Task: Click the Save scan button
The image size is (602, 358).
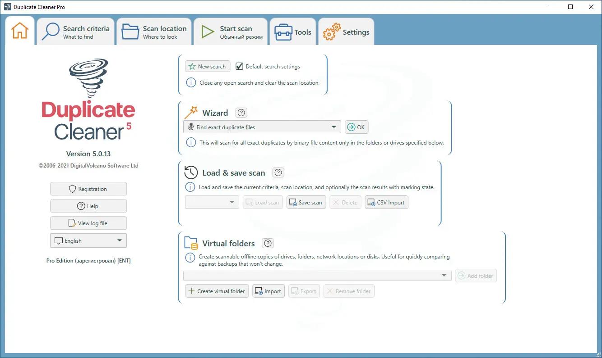Action: coord(306,202)
